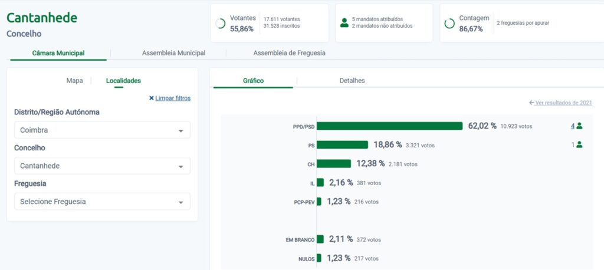
Task: Open the Assembleia de Freguesia tab
Action: click(289, 53)
